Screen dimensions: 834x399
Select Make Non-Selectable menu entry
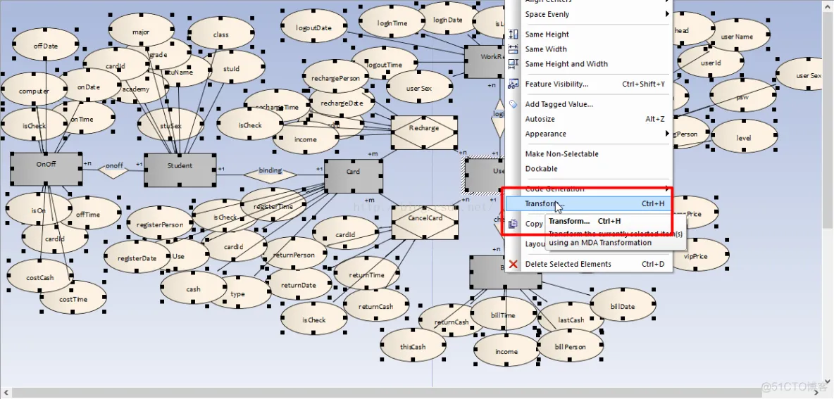588,154
